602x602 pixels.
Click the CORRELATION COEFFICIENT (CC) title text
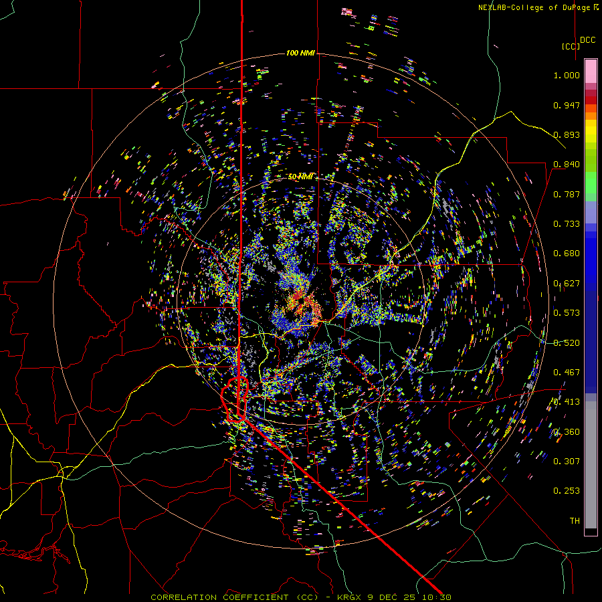234,597
